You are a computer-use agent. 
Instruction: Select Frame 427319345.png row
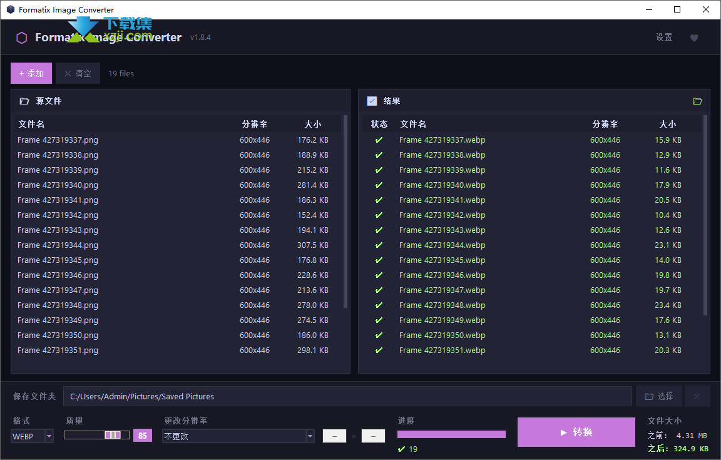178,260
